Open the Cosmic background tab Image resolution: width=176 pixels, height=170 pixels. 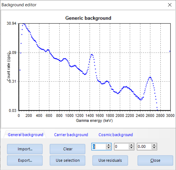tap(115, 135)
